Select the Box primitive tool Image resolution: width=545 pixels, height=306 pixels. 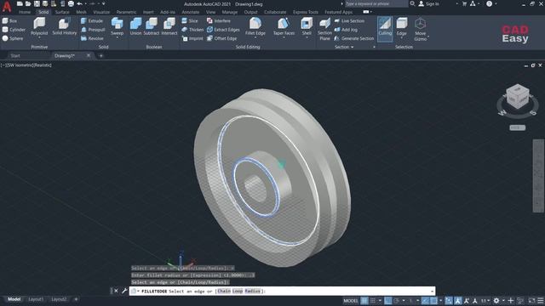click(x=9, y=20)
